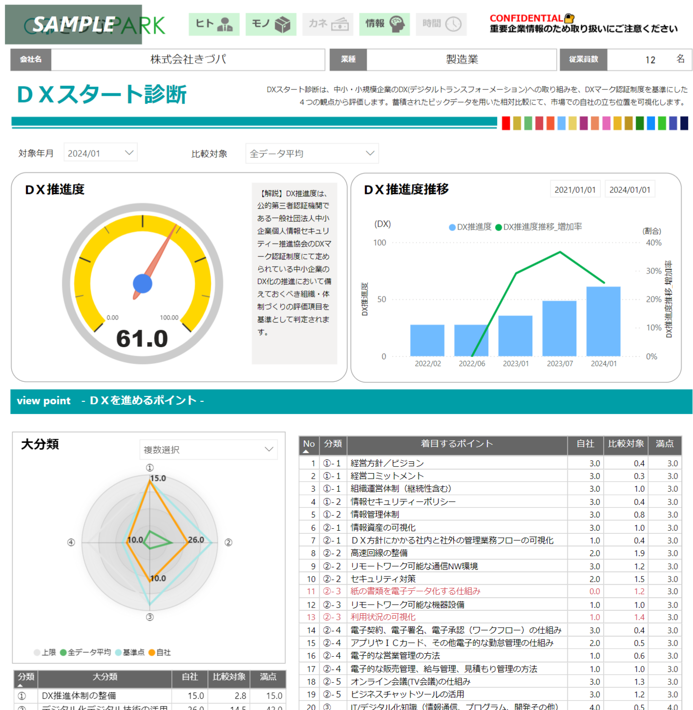Click the 2021/01/01 start date field
Screen dimensions: 693x710
click(x=575, y=189)
